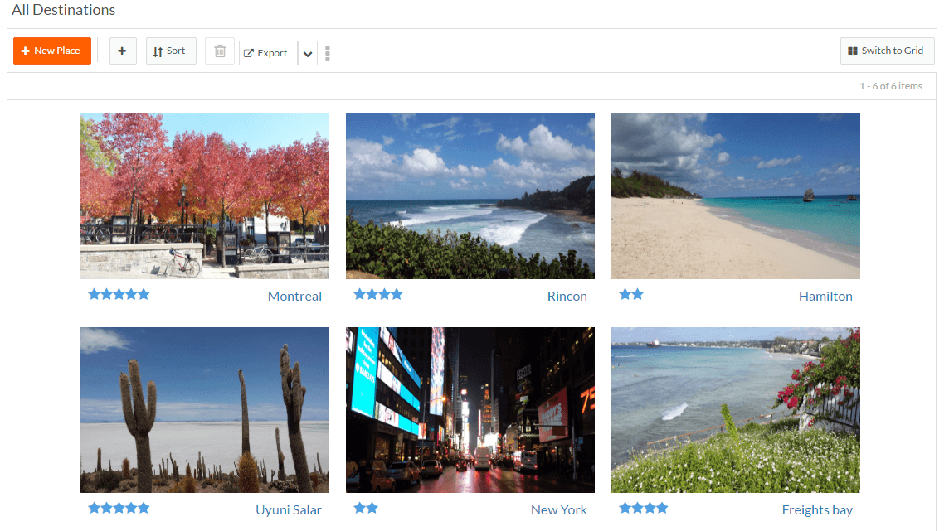The width and height of the screenshot is (949, 531).
Task: Click the star rating under Montreal
Action: 119,294
